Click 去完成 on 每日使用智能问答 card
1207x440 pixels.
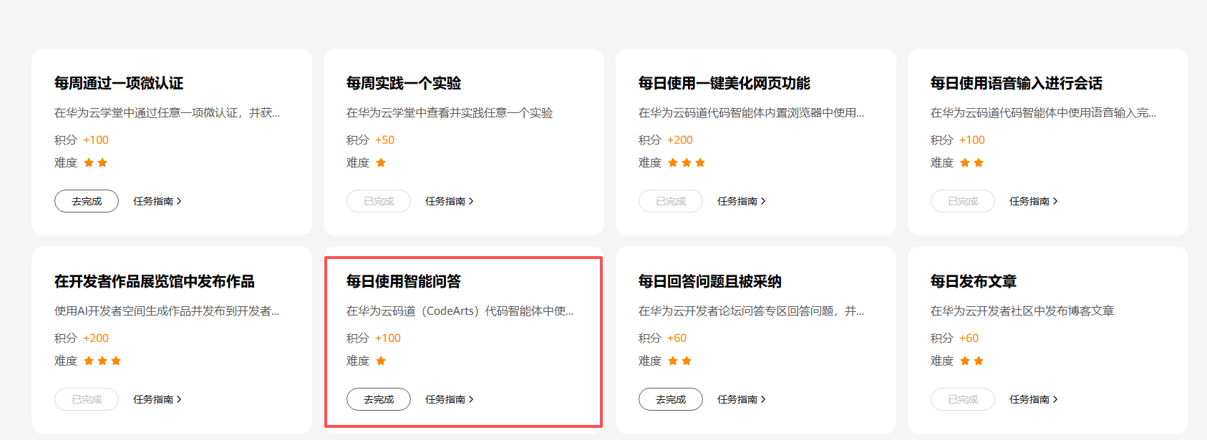click(379, 399)
